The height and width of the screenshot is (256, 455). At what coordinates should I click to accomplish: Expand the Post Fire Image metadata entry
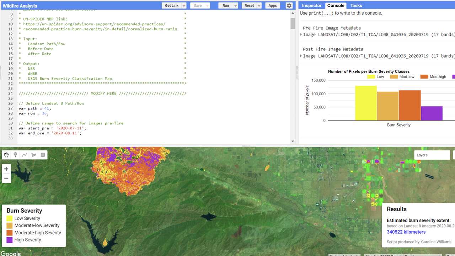click(x=301, y=56)
